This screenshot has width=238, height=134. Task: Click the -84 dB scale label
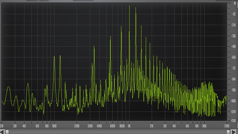coord(233,79)
